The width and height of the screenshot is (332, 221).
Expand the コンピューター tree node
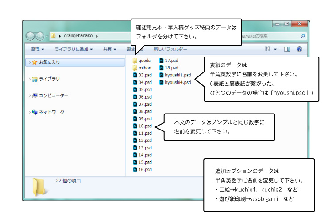point(30,96)
